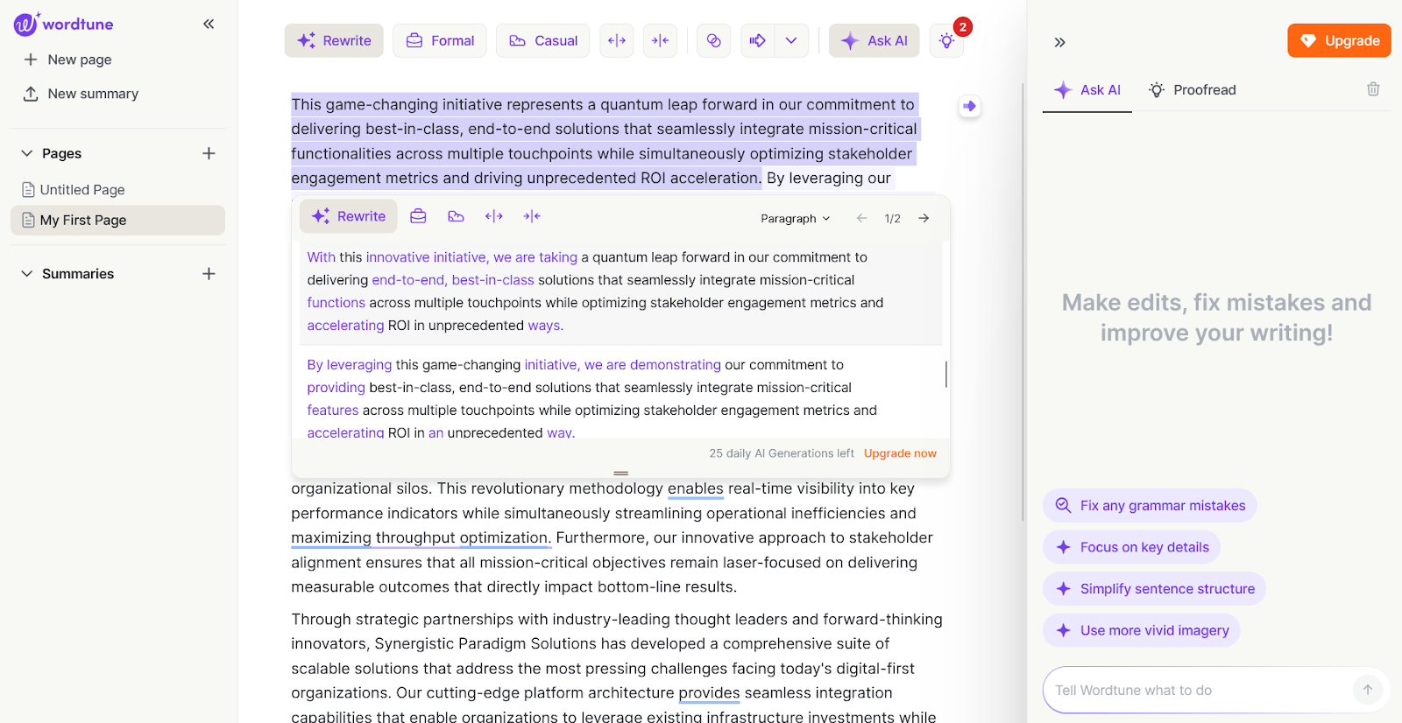The height and width of the screenshot is (723, 1402).
Task: Open the Continue writing dropdown arrow
Action: tap(791, 40)
